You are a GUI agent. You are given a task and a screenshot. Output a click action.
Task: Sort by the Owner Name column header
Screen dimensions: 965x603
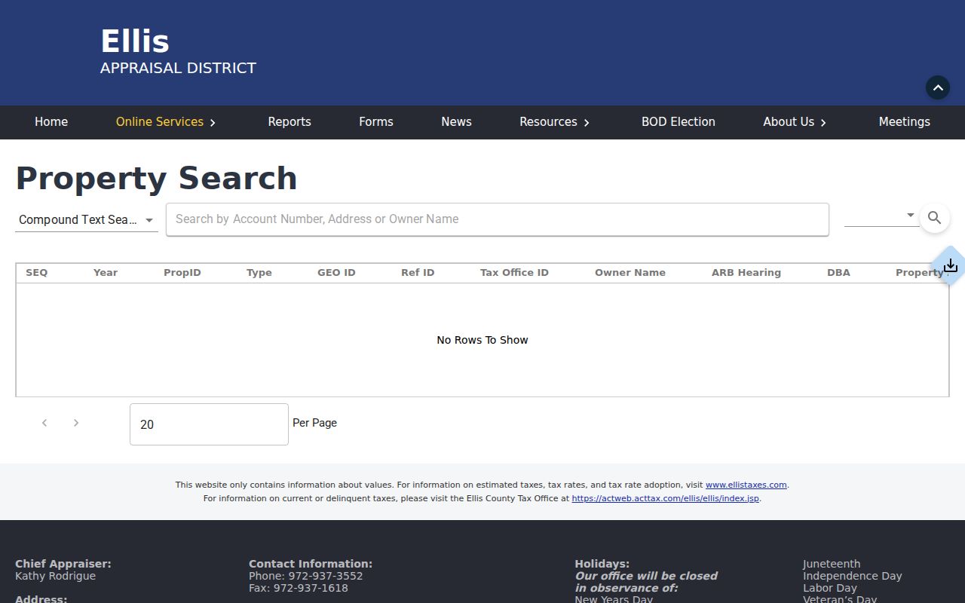tap(630, 273)
